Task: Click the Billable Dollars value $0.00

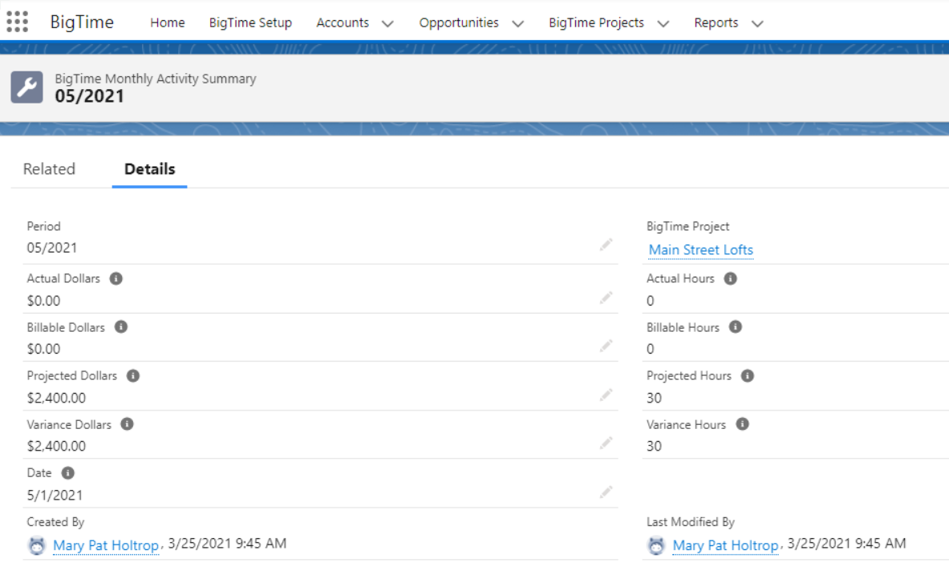Action: pyautogui.click(x=43, y=349)
